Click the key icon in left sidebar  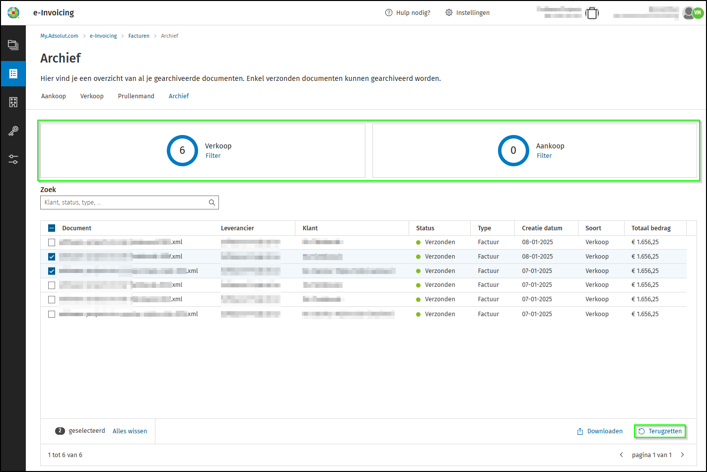click(x=13, y=131)
